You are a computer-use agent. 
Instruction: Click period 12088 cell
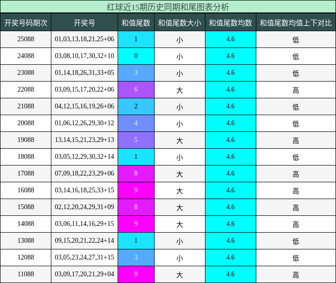(26, 258)
